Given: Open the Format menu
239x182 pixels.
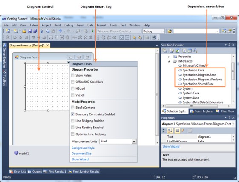Looking at the screenshot, I should [x=101, y=25].
